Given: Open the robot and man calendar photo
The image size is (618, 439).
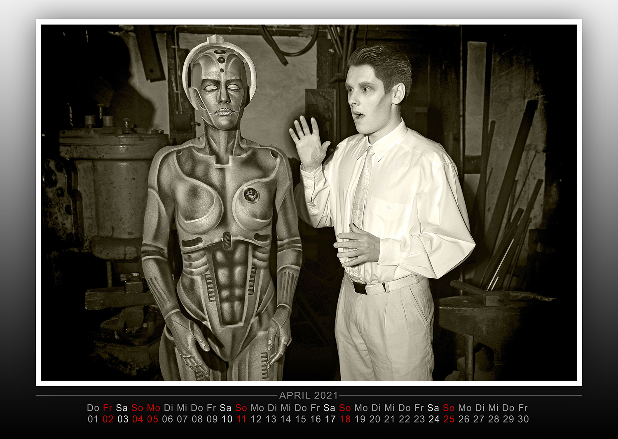Looking at the screenshot, I should click(x=309, y=202).
